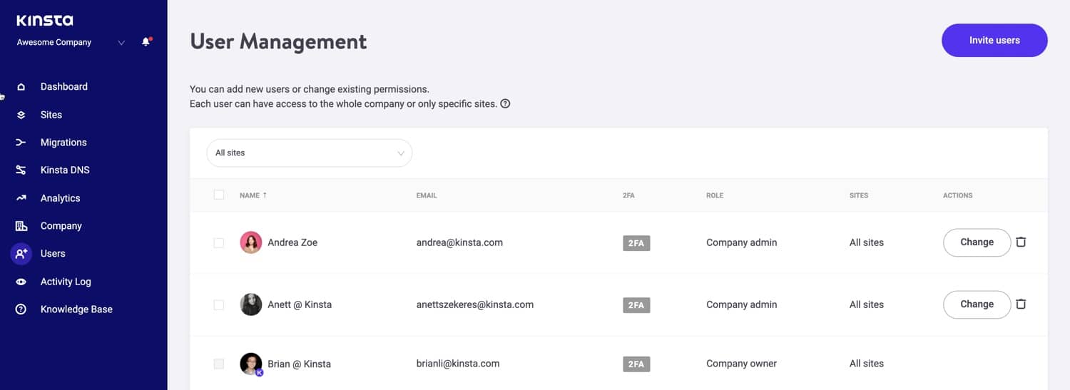This screenshot has height=390, width=1070.
Task: Click the help question mark icon
Action: click(505, 104)
